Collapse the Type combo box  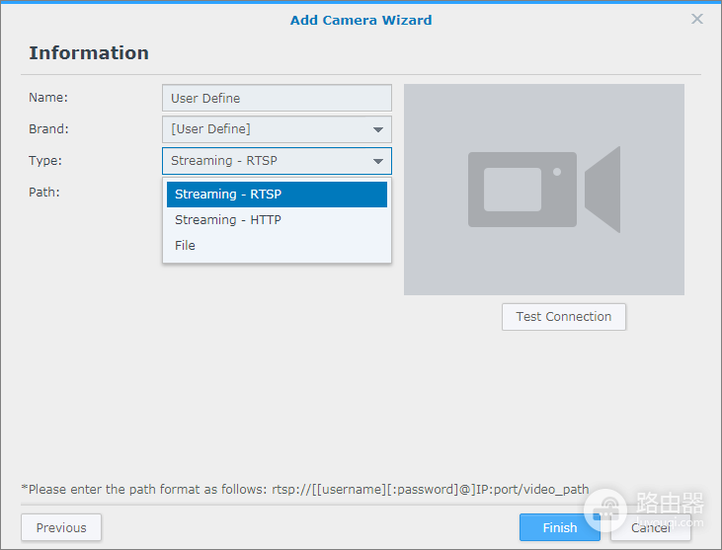coord(277,161)
